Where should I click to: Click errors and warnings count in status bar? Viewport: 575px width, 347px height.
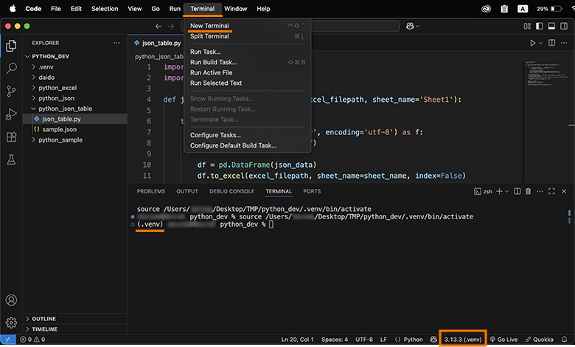pyautogui.click(x=32, y=340)
